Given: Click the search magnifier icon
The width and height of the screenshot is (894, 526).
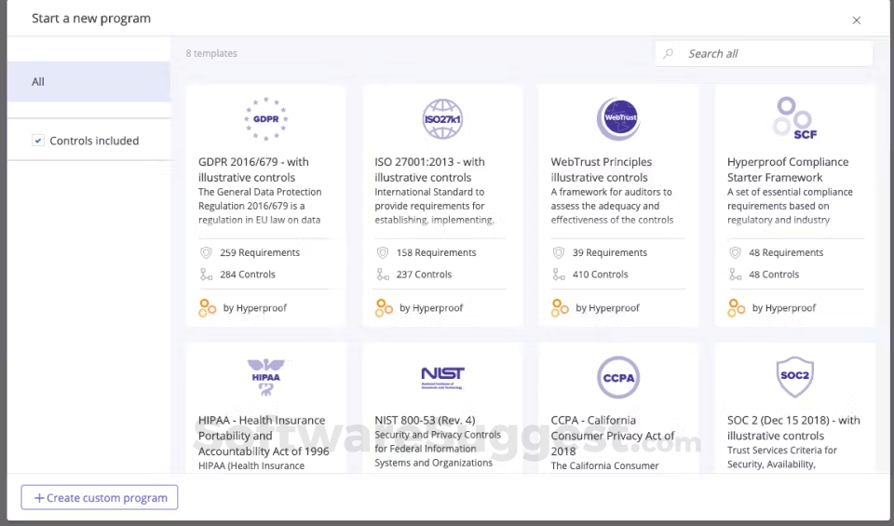Looking at the screenshot, I should coord(669,54).
